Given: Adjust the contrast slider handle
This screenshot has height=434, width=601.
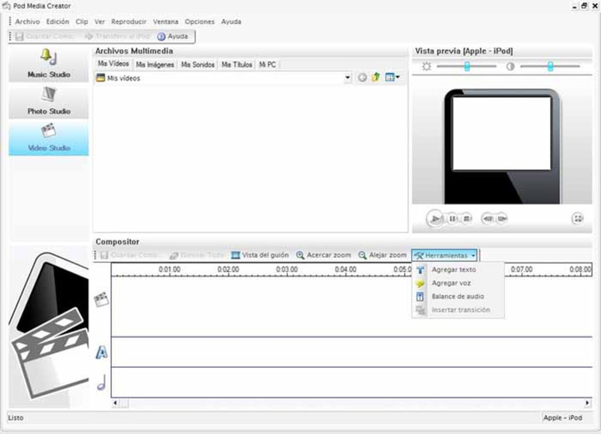Looking at the screenshot, I should [551, 66].
